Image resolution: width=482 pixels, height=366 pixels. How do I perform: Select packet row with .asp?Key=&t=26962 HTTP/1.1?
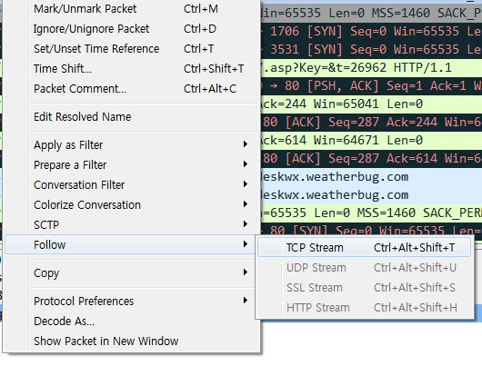click(x=371, y=67)
